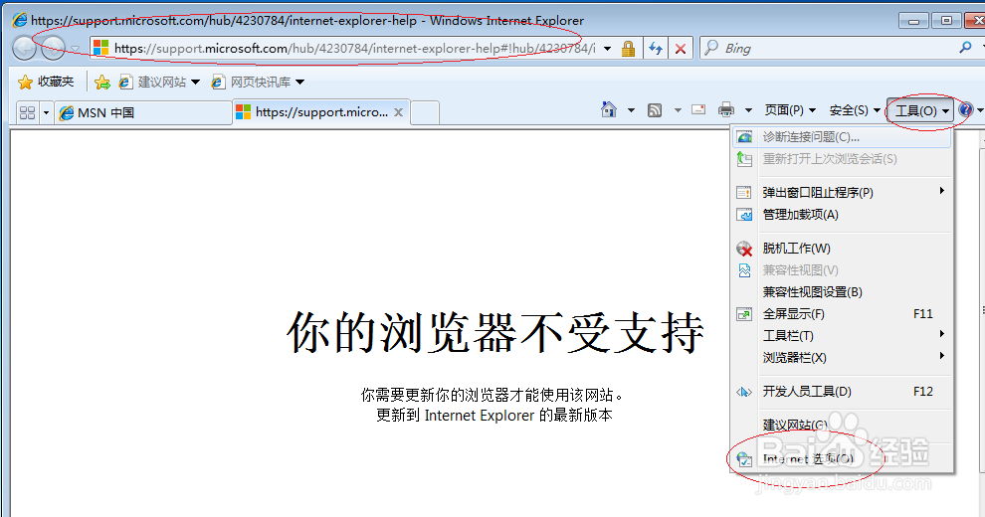Image resolution: width=985 pixels, height=517 pixels.
Task: Click the blue Help question mark icon
Action: point(965,110)
